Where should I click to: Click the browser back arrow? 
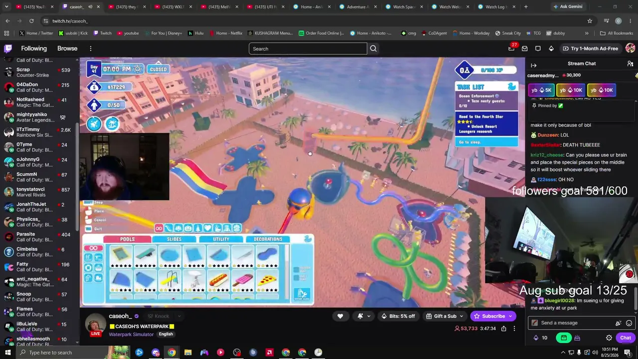(7, 21)
